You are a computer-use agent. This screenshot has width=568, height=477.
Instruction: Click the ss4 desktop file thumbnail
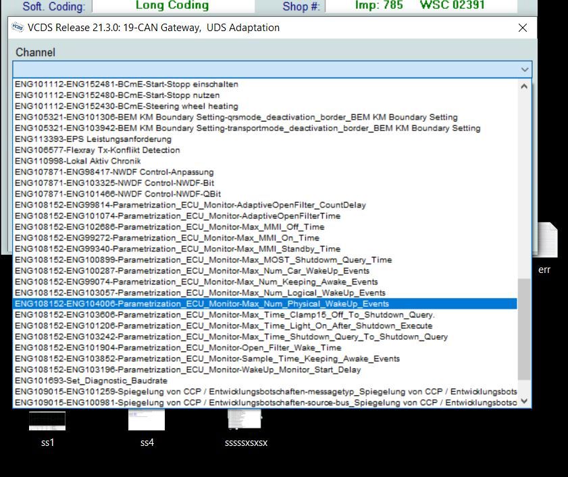(147, 420)
